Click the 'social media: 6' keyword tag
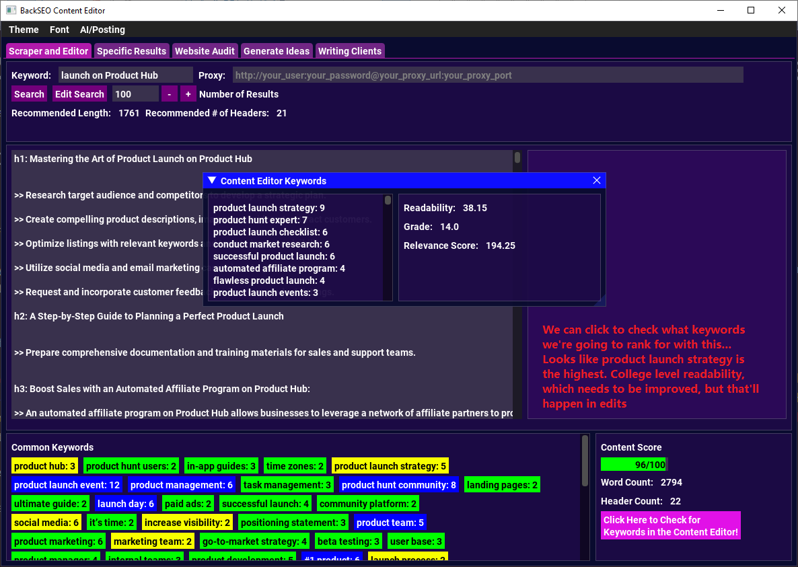This screenshot has width=798, height=567. pos(47,522)
